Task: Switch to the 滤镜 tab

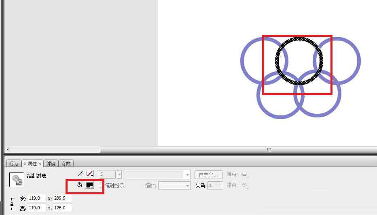Action: click(51, 164)
